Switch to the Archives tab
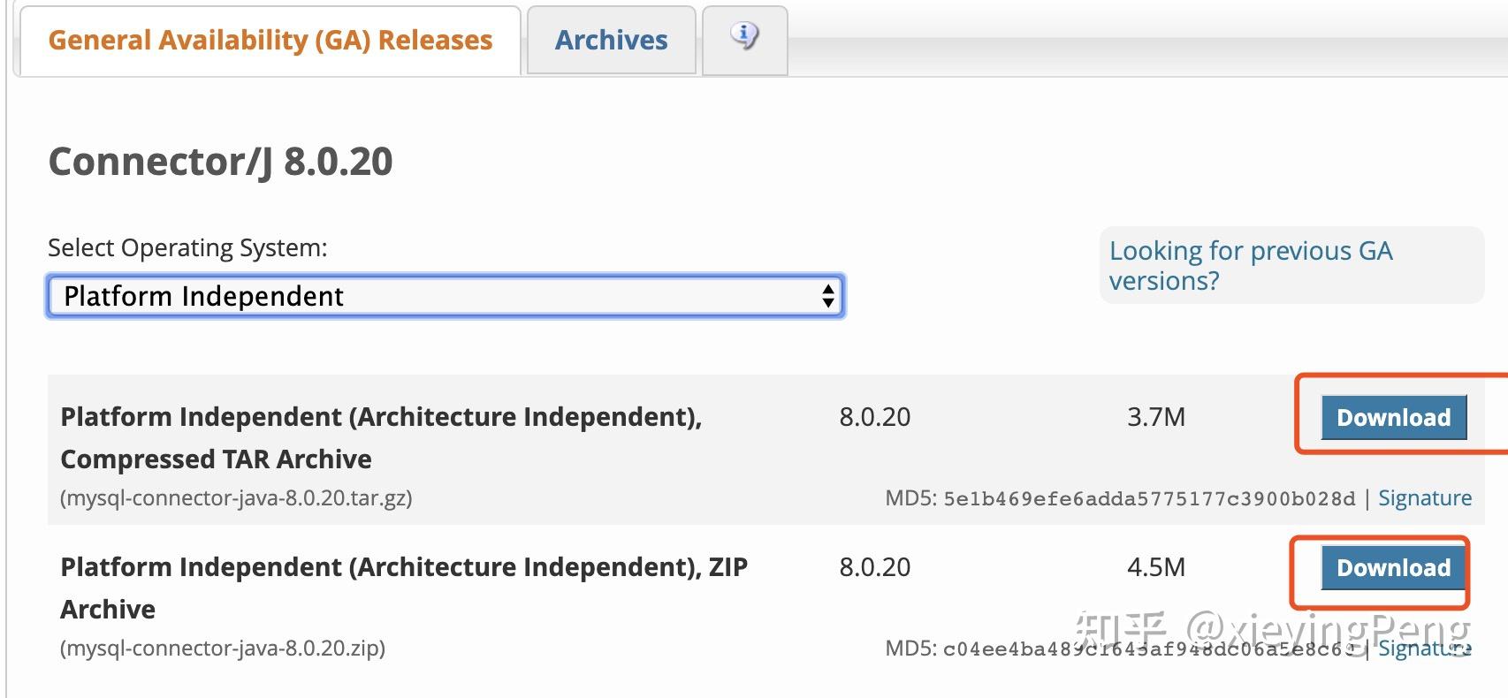The width and height of the screenshot is (1508, 698). (x=611, y=41)
